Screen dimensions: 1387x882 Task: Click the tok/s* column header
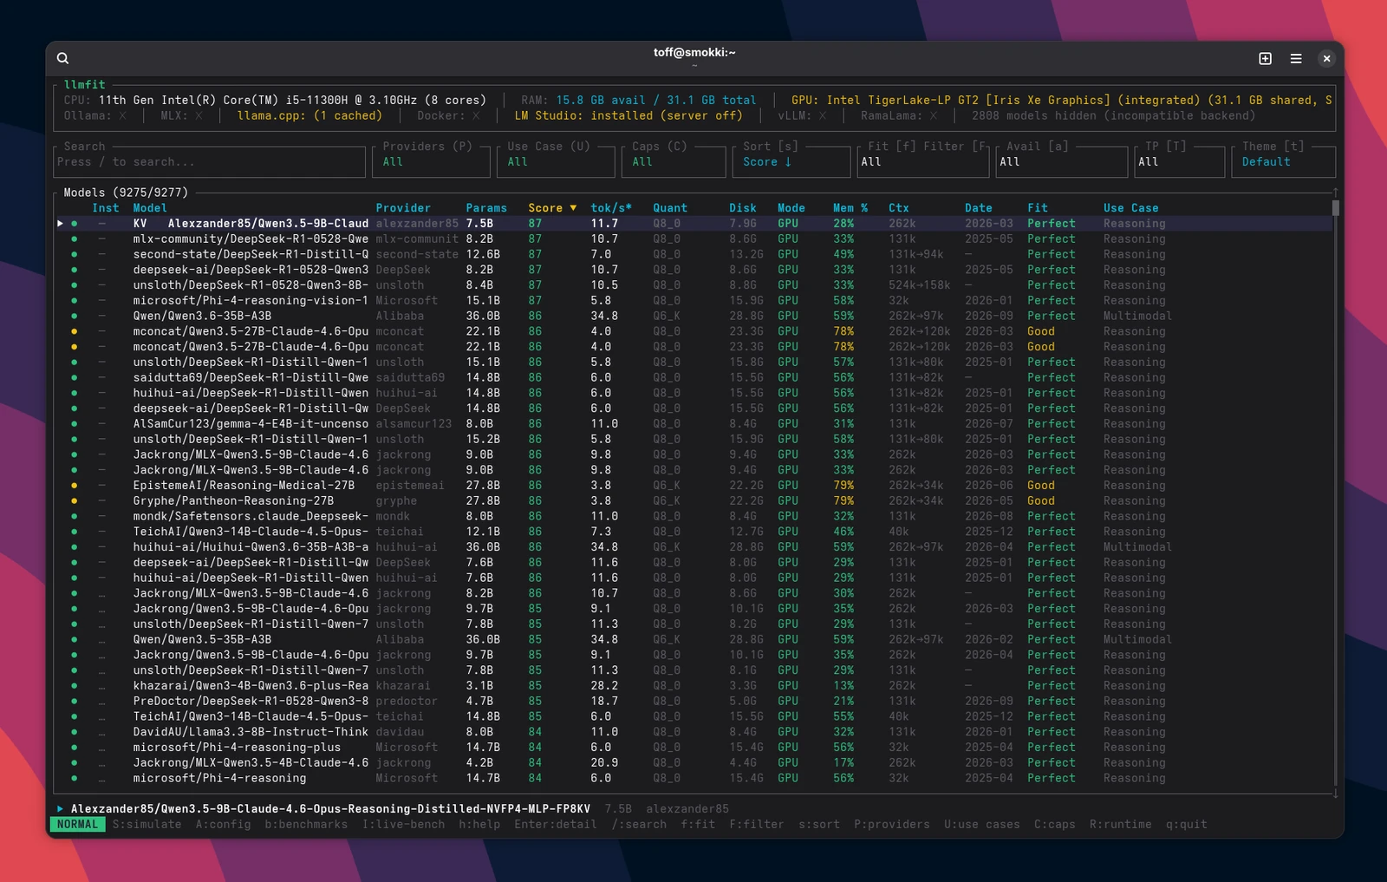611,208
